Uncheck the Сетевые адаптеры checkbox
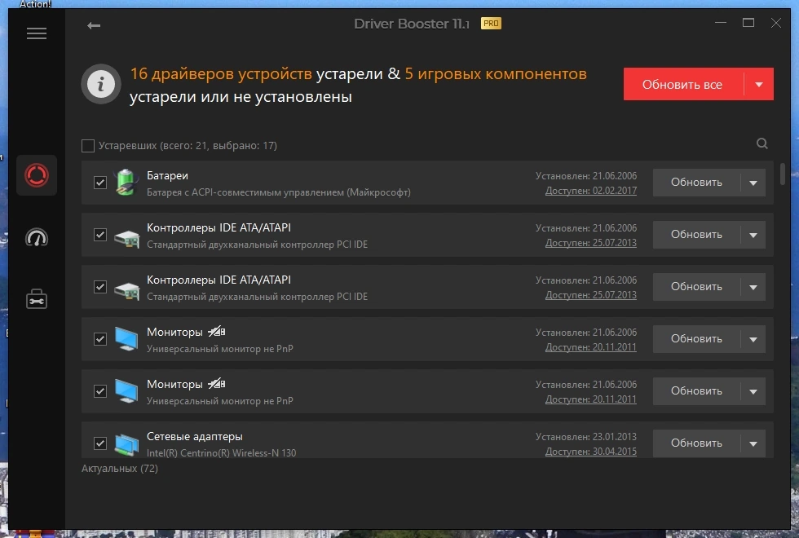Viewport: 799px width, 538px height. pyautogui.click(x=100, y=443)
